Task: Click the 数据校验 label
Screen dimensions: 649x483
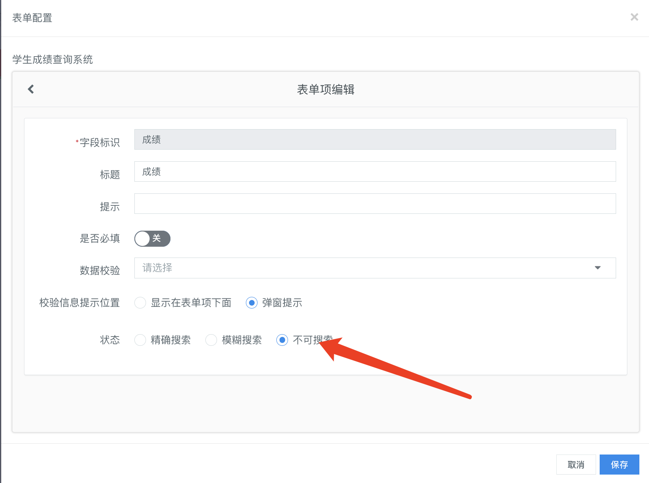Action: pos(100,270)
